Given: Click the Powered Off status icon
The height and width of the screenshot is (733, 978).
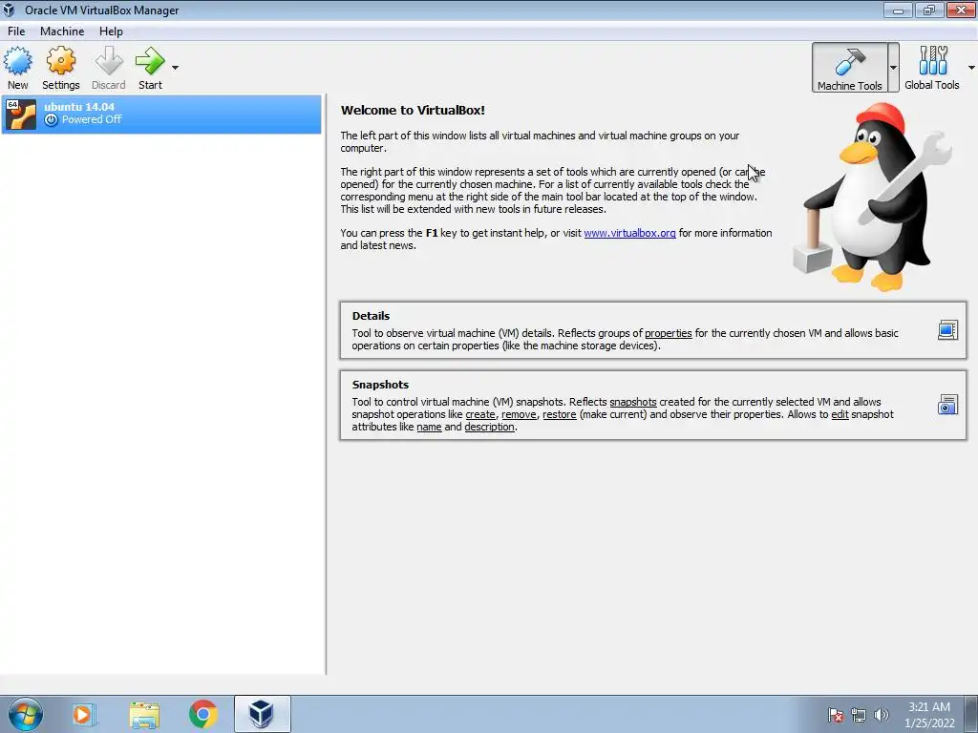Looking at the screenshot, I should click(x=52, y=119).
